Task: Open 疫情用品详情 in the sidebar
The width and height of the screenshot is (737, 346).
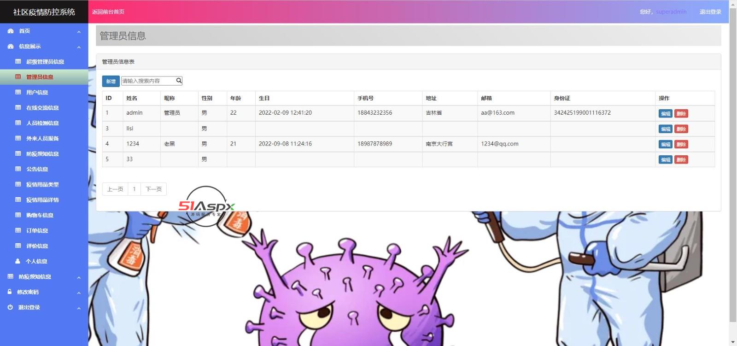Action: pos(42,200)
